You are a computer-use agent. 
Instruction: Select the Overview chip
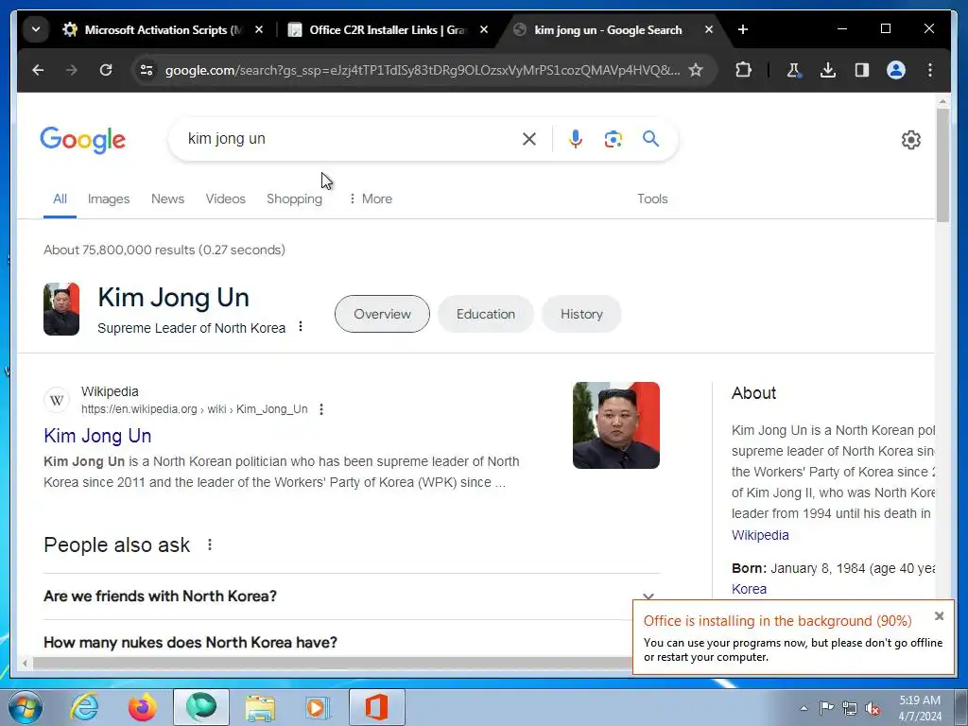click(x=382, y=314)
